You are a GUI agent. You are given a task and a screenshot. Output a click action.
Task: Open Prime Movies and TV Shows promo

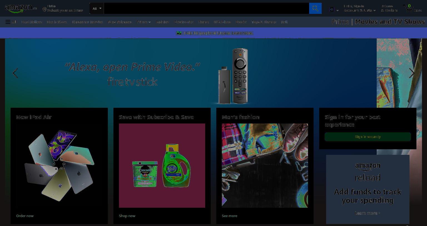[378, 22]
